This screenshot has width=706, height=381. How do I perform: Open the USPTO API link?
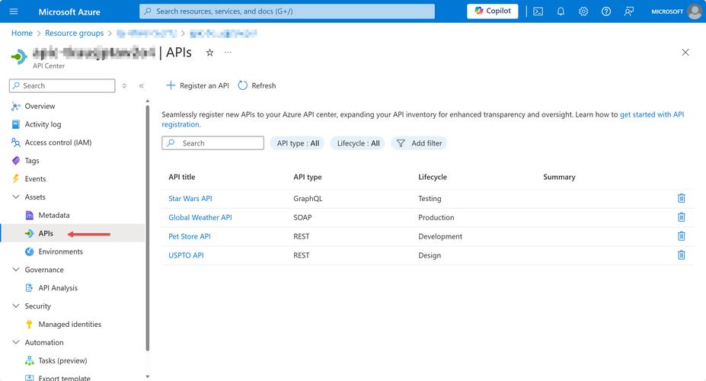(186, 255)
